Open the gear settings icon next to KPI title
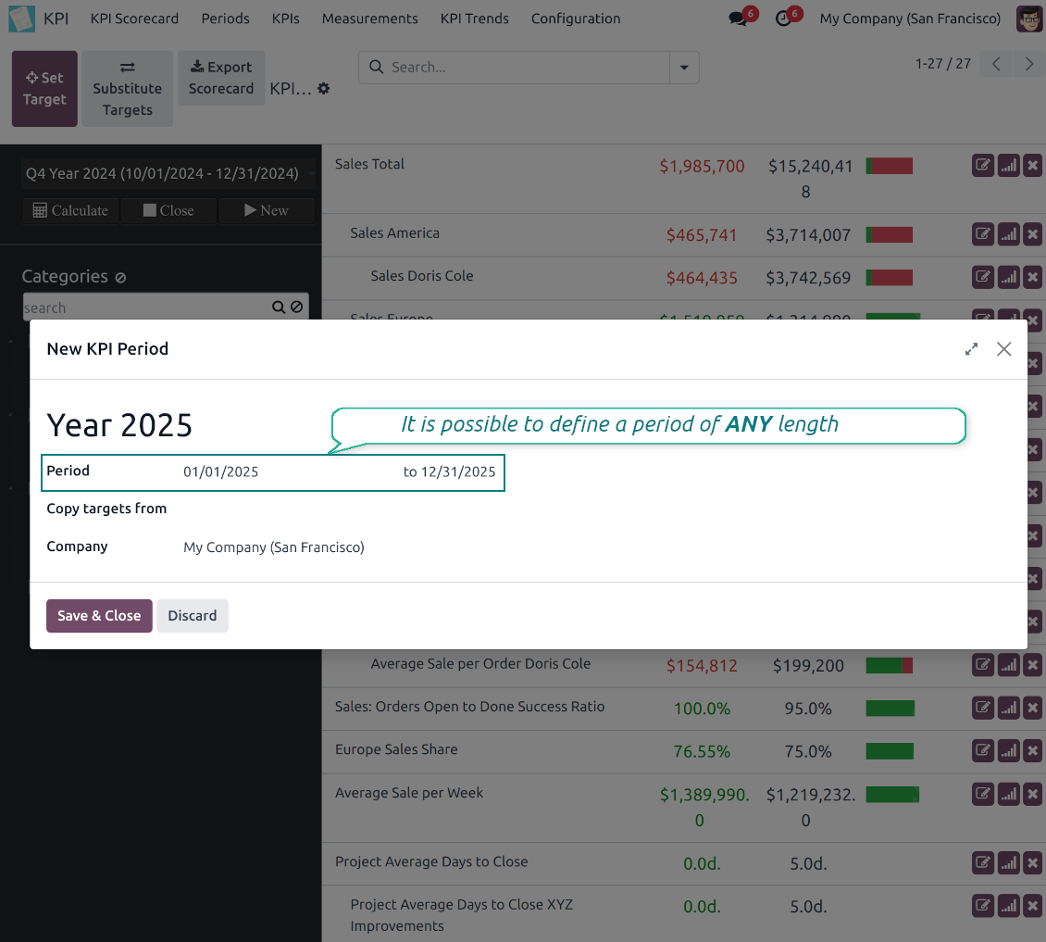The height and width of the screenshot is (942, 1046). [x=324, y=89]
